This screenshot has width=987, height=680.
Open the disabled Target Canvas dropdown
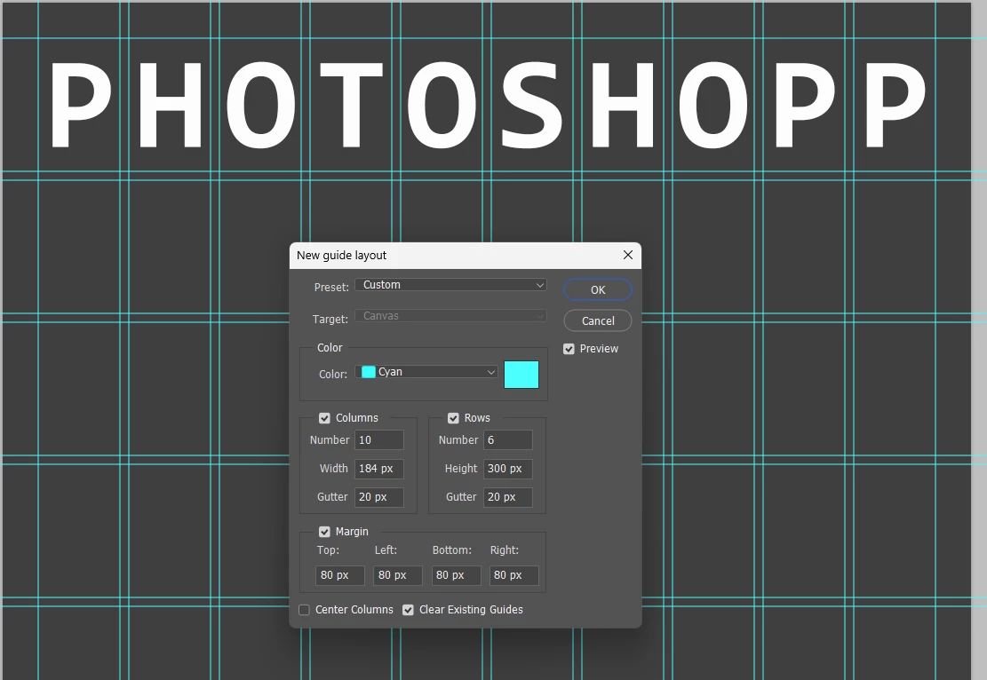[450, 316]
